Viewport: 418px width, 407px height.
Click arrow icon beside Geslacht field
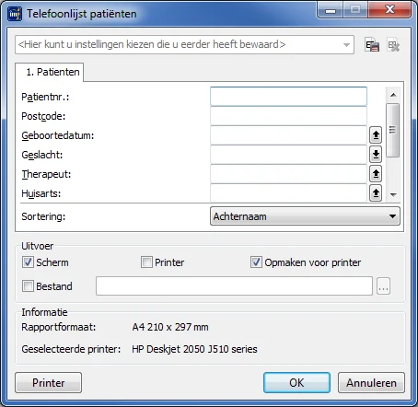point(376,155)
